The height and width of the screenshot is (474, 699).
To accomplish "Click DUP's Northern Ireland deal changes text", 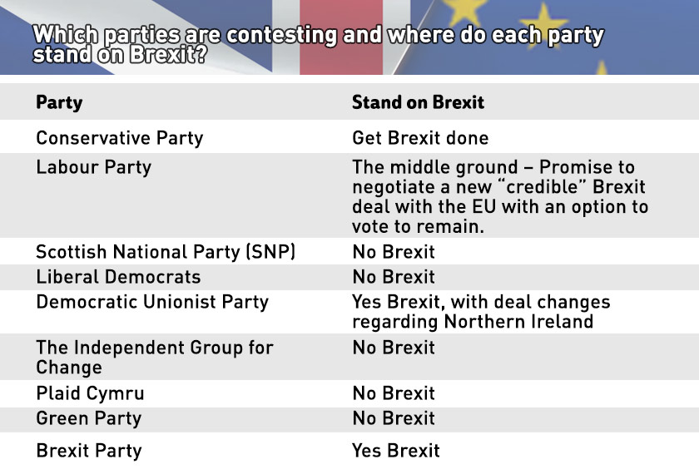I will [x=481, y=312].
